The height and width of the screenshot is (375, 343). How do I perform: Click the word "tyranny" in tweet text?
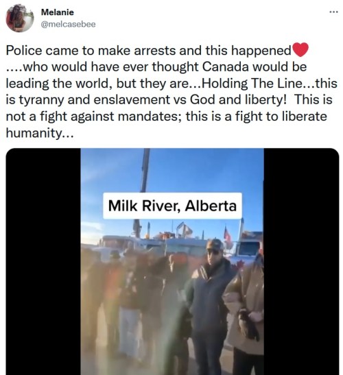coord(41,100)
